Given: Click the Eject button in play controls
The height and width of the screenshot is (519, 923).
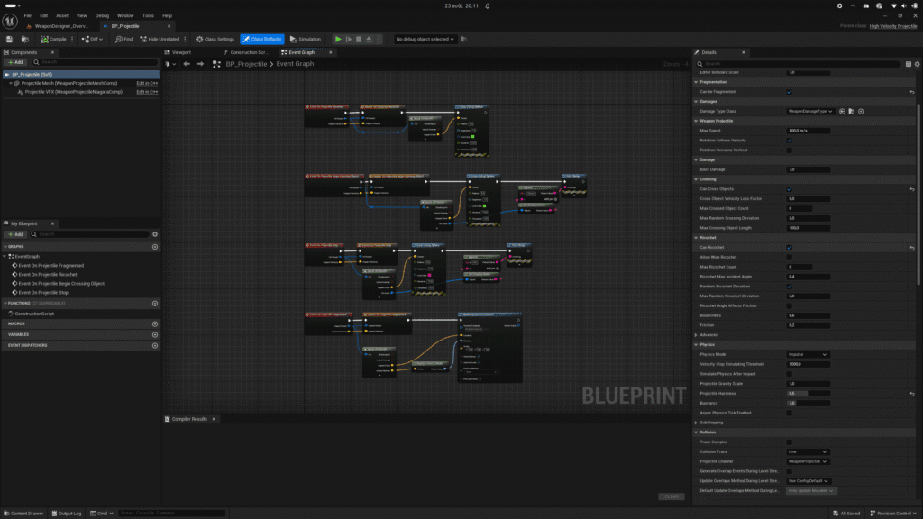Looking at the screenshot, I should 369,40.
